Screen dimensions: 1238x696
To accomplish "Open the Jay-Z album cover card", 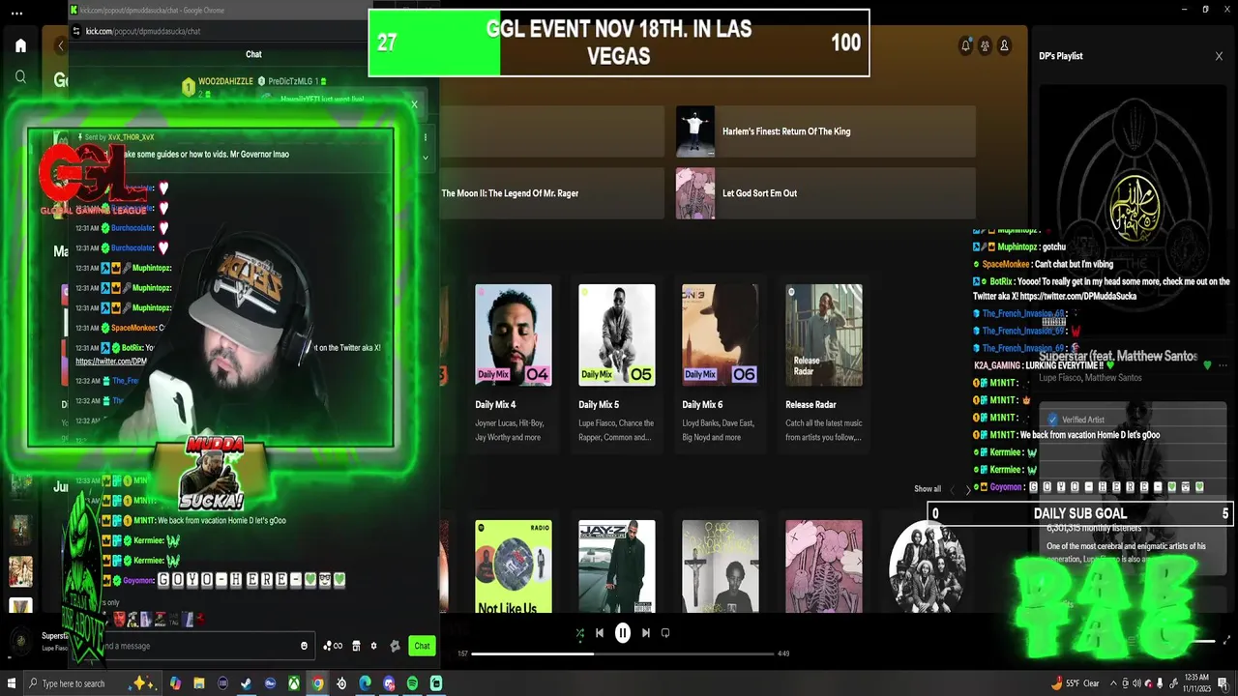I will pyautogui.click(x=617, y=566).
